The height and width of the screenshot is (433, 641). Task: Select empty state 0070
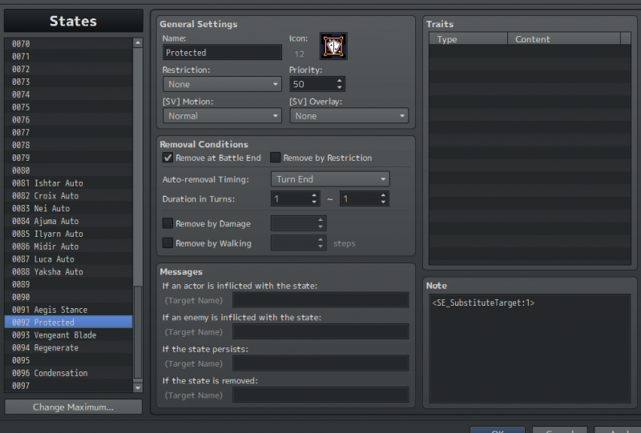(68, 44)
